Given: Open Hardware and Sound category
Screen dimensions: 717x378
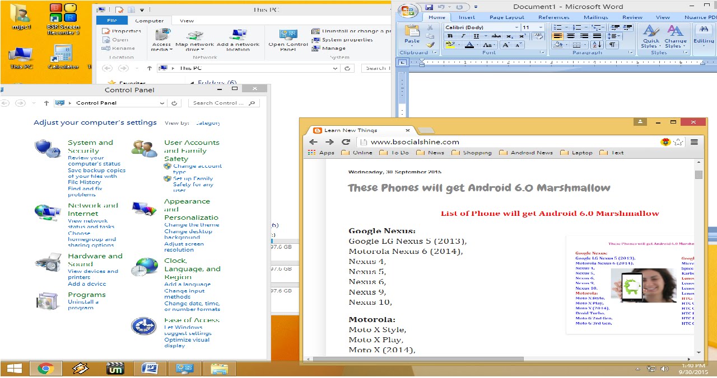Looking at the screenshot, I should [95, 260].
